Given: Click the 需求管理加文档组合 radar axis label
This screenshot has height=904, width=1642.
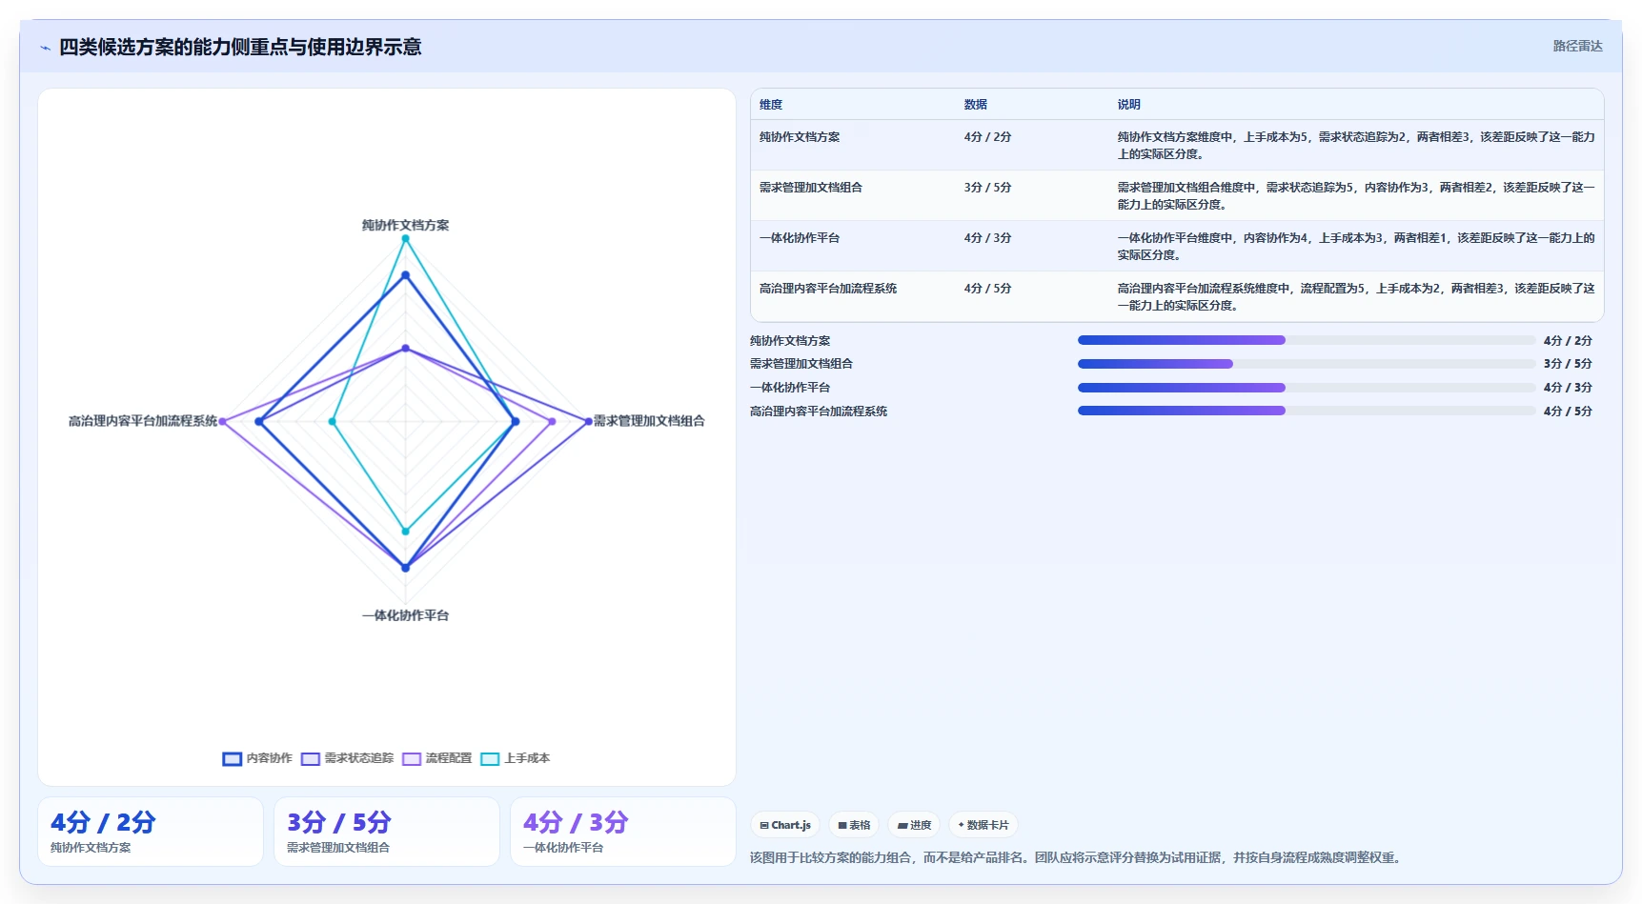Looking at the screenshot, I should (649, 421).
